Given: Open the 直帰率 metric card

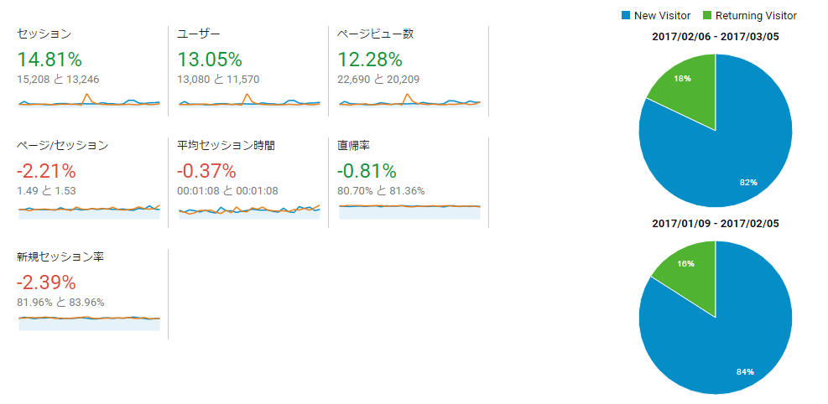Looking at the screenshot, I should [409, 183].
